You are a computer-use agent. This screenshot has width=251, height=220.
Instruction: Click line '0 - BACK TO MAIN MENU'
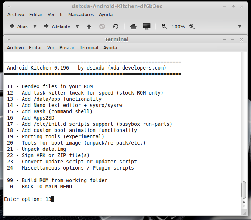click(41, 187)
